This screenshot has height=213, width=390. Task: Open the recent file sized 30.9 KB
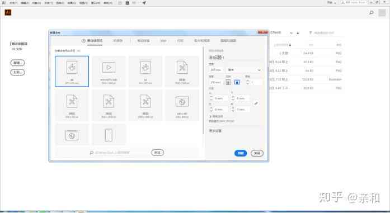(x=306, y=88)
